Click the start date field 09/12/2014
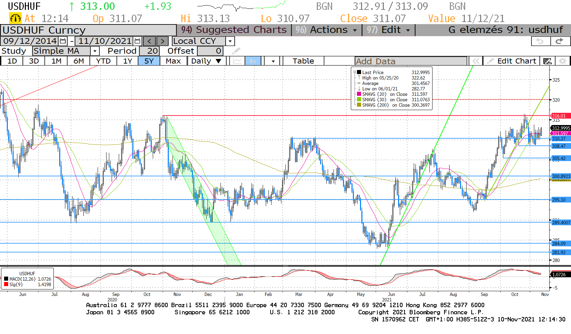This screenshot has width=571, height=334. pyautogui.click(x=30, y=41)
